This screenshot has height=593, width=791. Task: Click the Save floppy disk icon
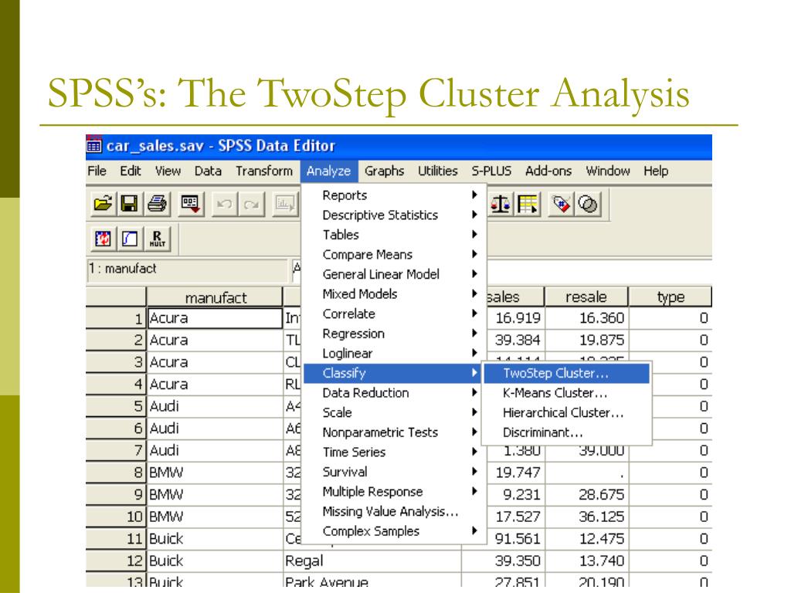130,204
